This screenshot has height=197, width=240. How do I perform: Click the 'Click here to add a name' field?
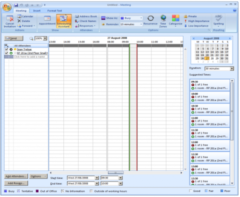30,56
